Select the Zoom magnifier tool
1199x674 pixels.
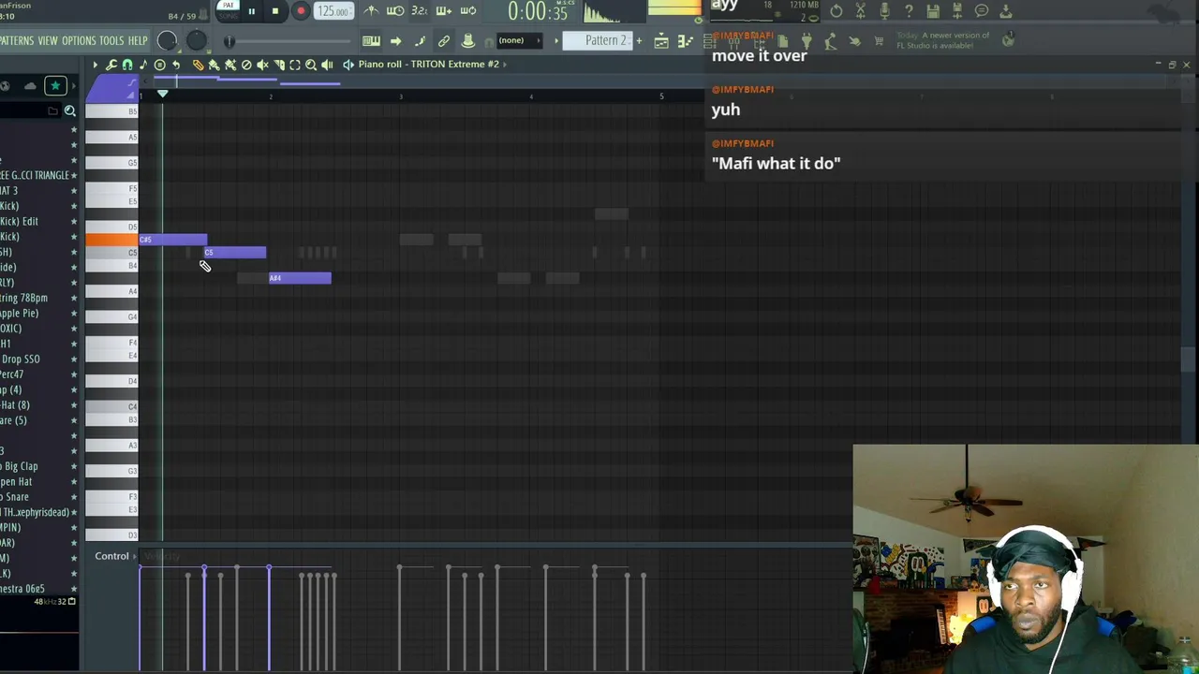click(x=311, y=65)
